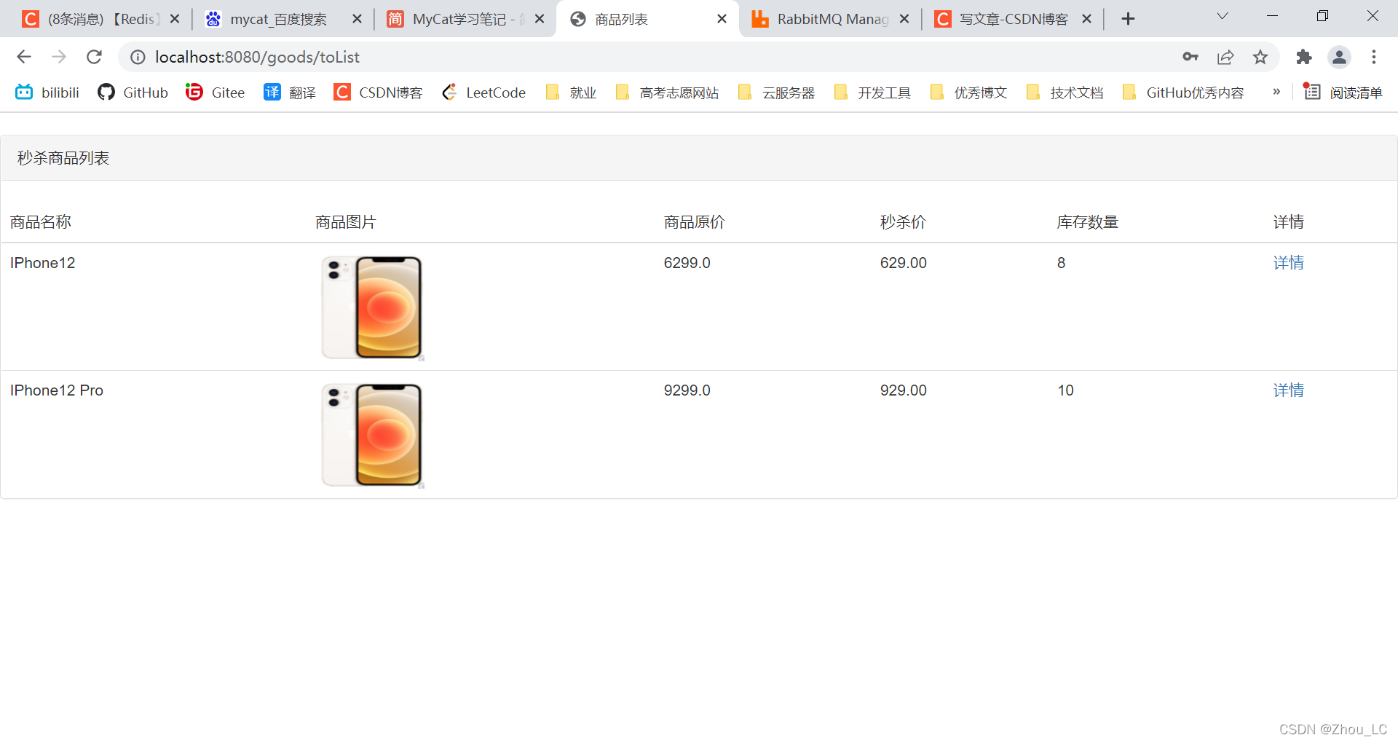Open the GitHub bookmark
This screenshot has height=743, width=1398.
tap(133, 93)
